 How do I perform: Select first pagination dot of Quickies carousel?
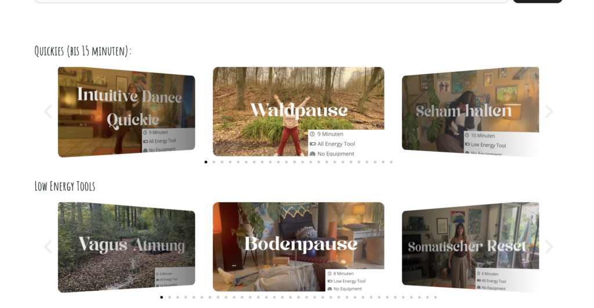point(206,162)
